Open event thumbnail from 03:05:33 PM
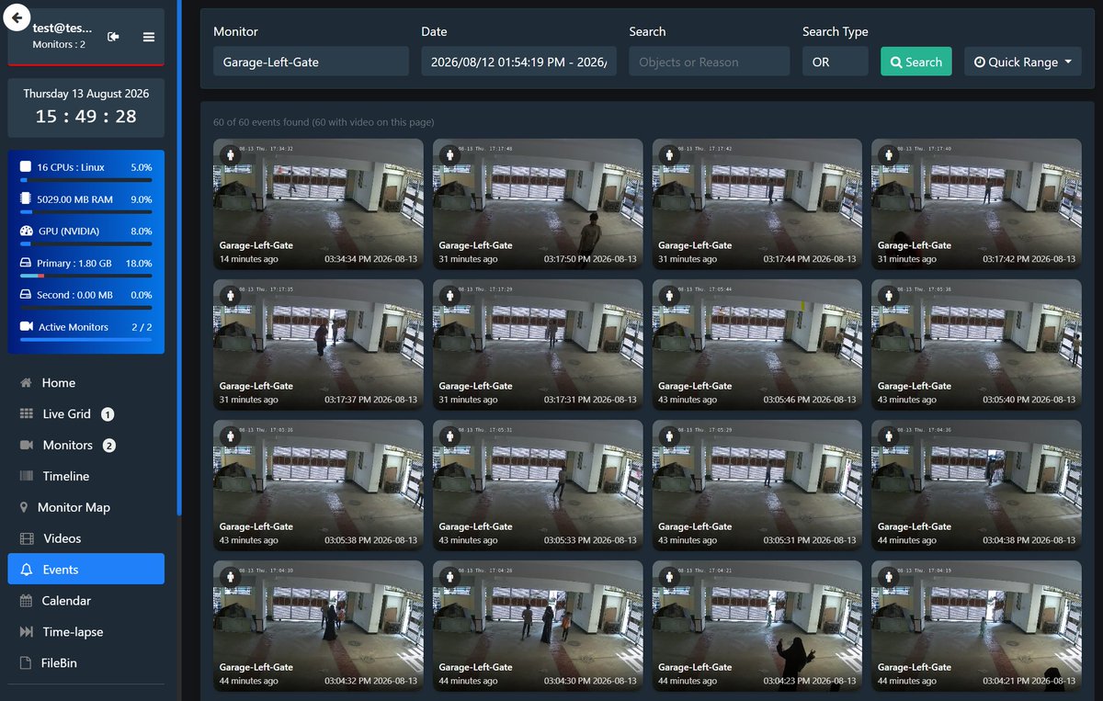This screenshot has height=701, width=1103. (538, 485)
